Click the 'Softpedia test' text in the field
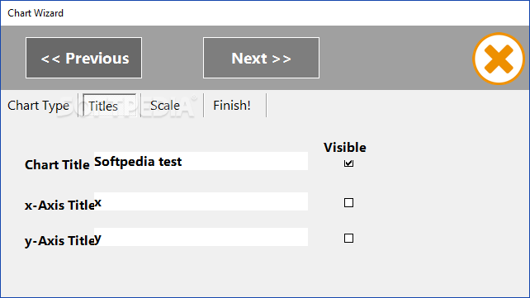The image size is (530, 298). pyautogui.click(x=138, y=162)
